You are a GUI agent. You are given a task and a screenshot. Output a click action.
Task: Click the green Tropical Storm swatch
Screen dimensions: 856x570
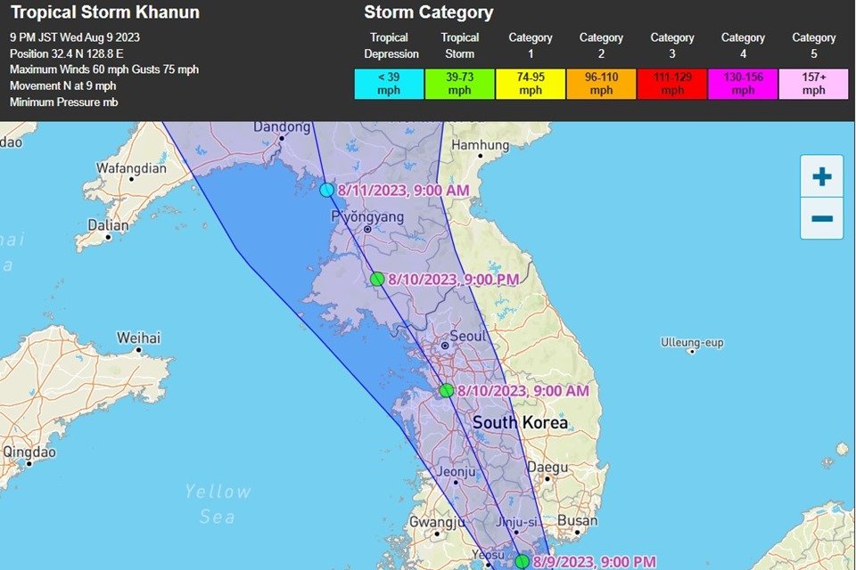click(x=459, y=85)
